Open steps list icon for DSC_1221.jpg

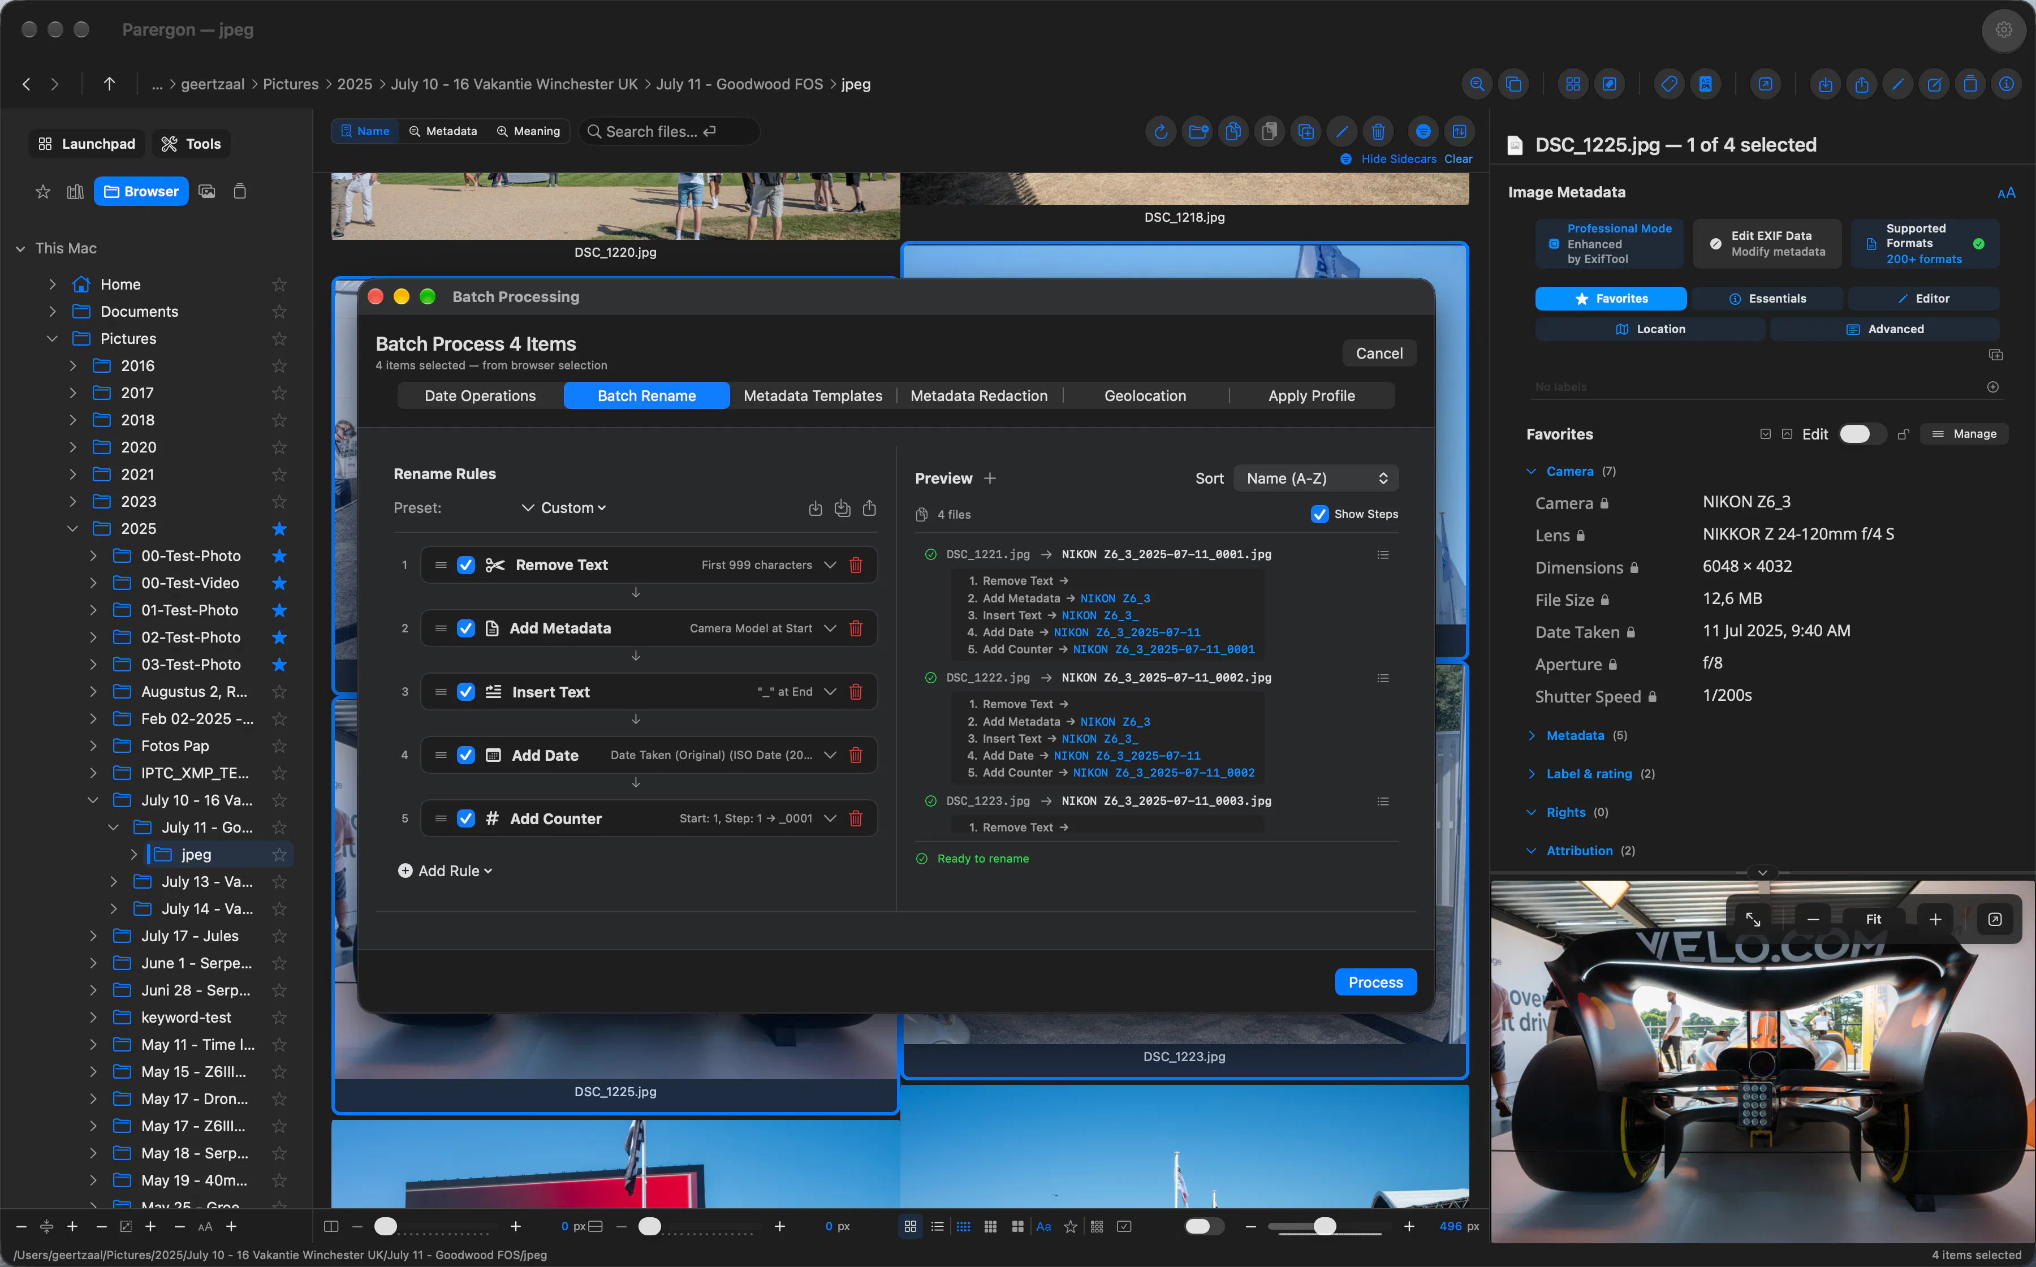[x=1383, y=555]
